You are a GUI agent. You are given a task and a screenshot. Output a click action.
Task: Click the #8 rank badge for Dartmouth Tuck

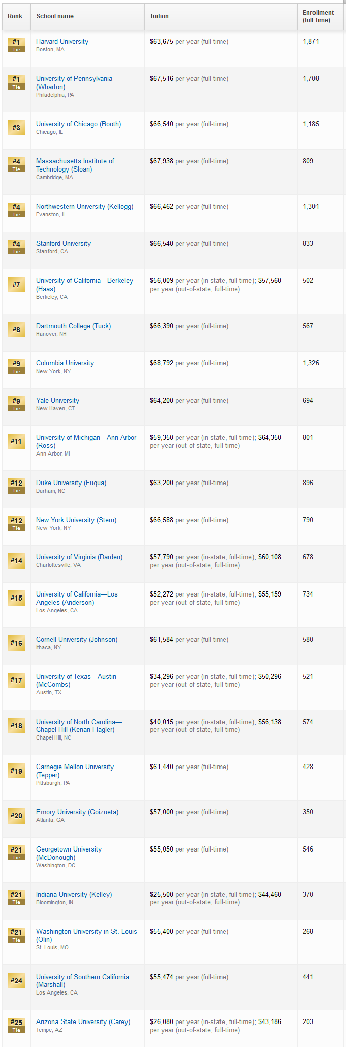point(16,329)
